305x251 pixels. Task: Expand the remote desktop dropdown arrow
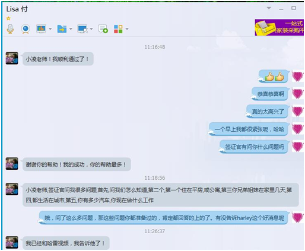pyautogui.click(x=91, y=29)
